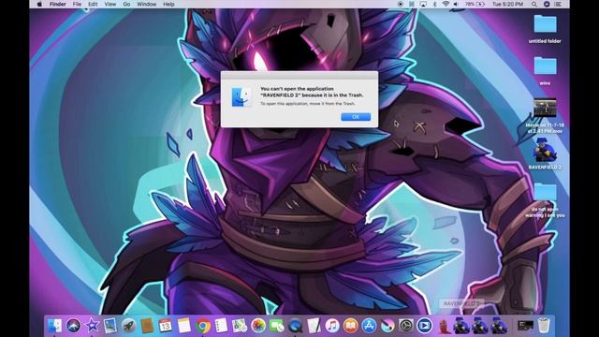The image size is (599, 337).
Task: Open the Finder menu in the menu bar
Action: click(58, 4)
